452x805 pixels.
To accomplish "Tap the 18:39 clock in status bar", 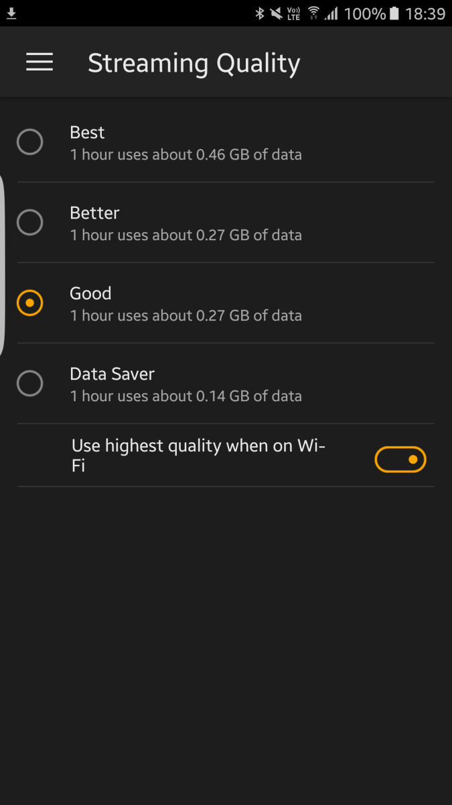I will click(425, 13).
